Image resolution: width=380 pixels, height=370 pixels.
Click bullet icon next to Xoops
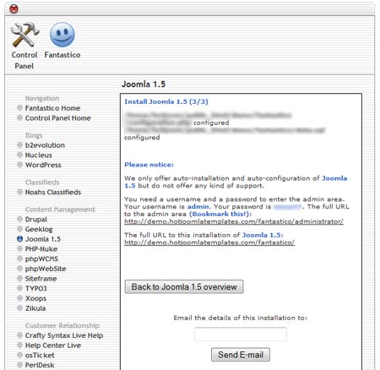[x=19, y=298]
